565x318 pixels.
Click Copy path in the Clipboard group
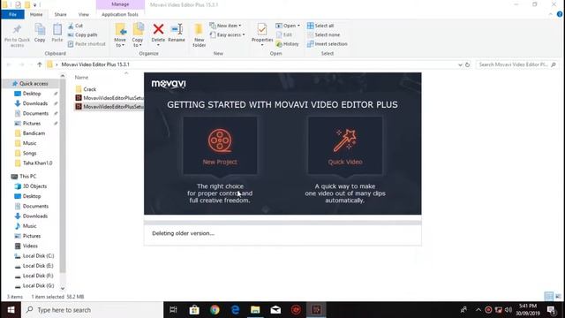pos(82,34)
